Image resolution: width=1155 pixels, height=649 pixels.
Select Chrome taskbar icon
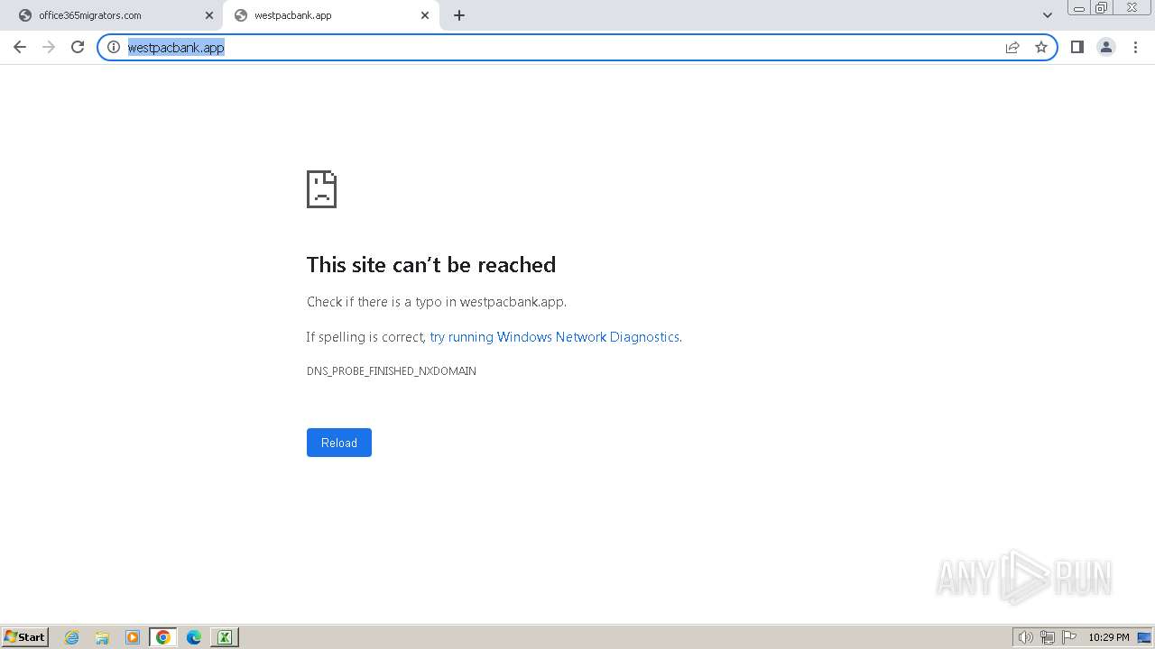(163, 637)
